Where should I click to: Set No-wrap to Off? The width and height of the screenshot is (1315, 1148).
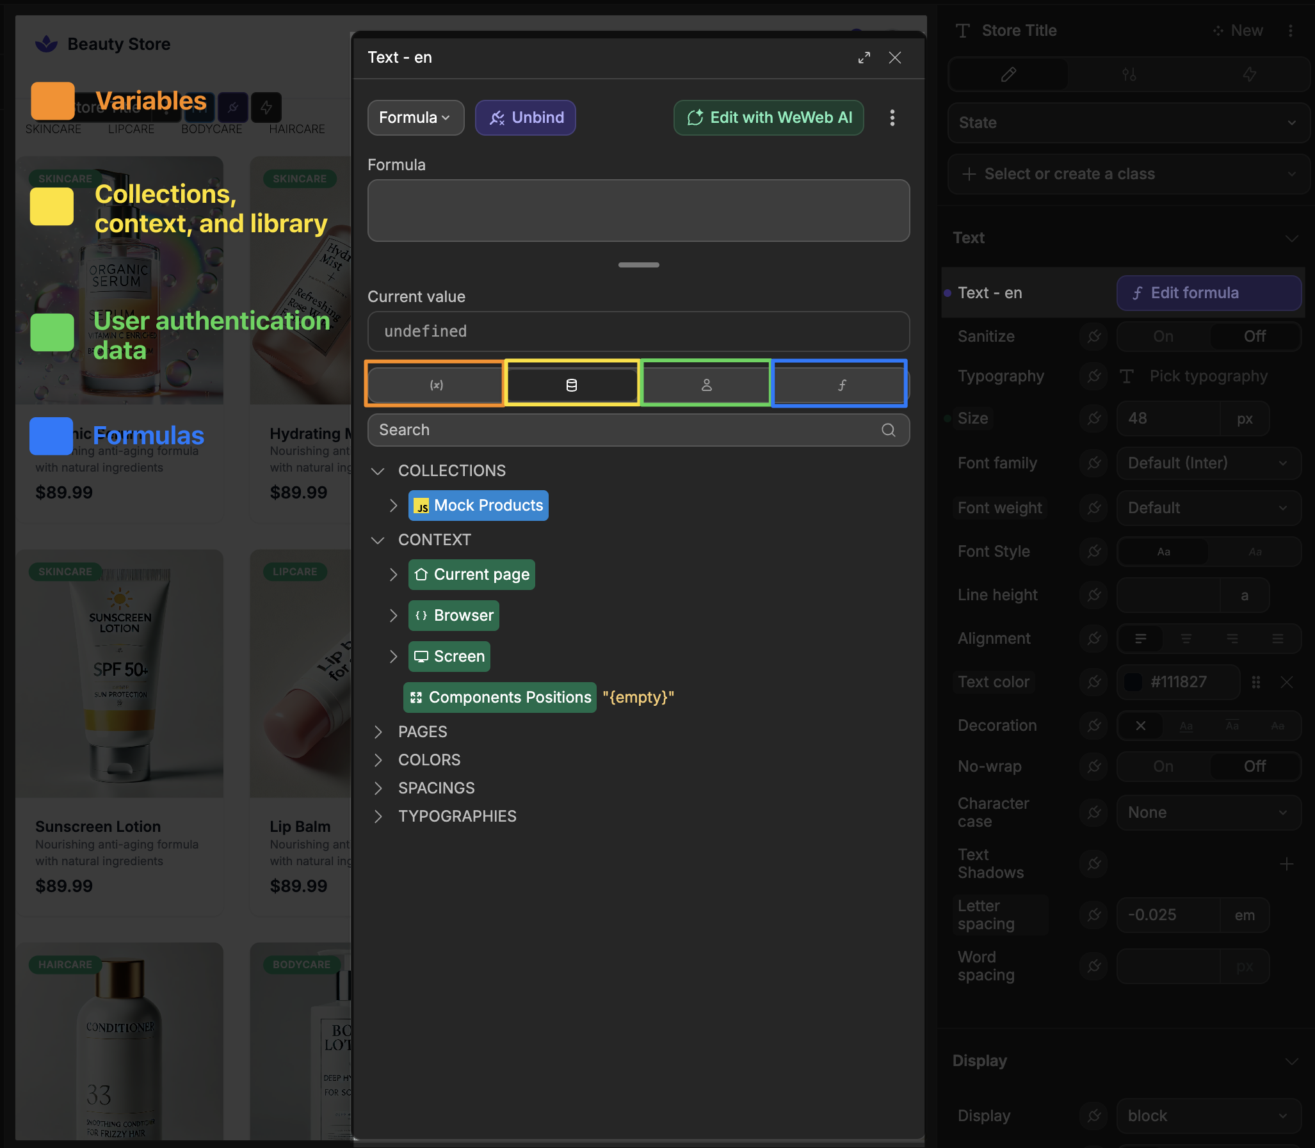[x=1254, y=766]
